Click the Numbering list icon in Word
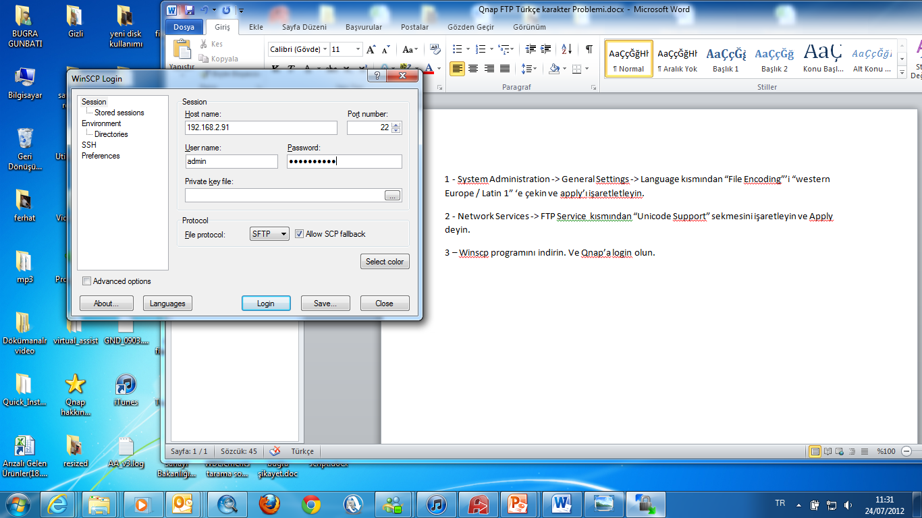This screenshot has height=518, width=922. 481,49
